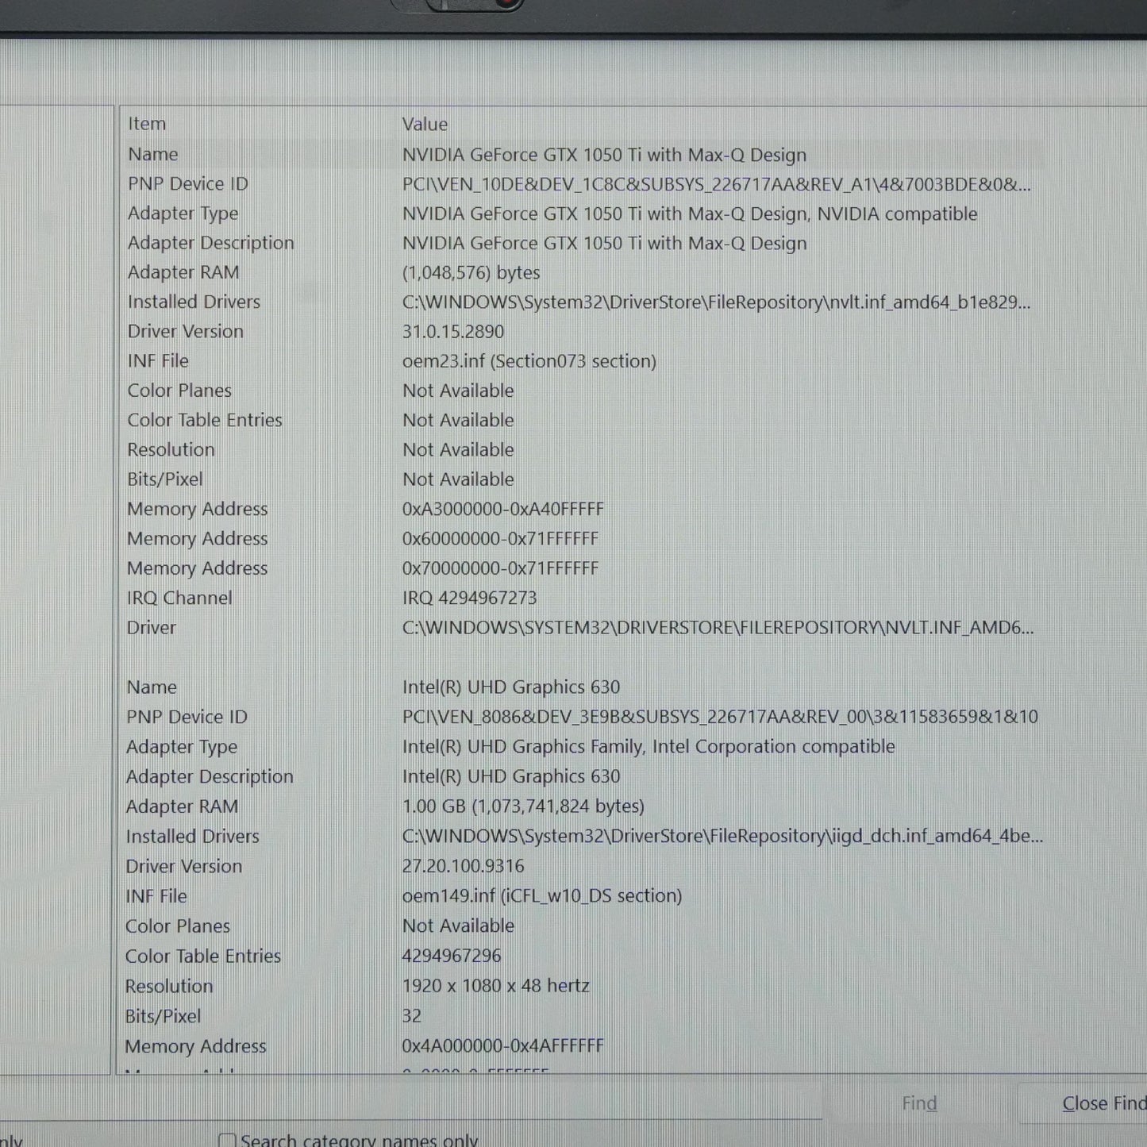
Task: Click the Item column header
Action: click(147, 124)
